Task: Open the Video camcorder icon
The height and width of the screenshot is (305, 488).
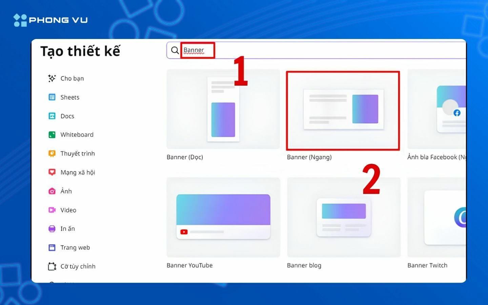Action: click(52, 210)
